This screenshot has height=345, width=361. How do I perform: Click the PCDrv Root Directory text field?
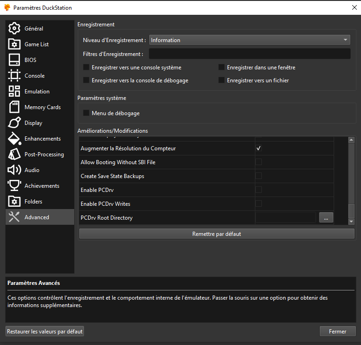[x=286, y=217]
